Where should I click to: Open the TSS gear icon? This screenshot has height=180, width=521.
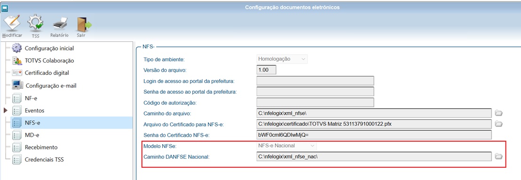tap(35, 23)
